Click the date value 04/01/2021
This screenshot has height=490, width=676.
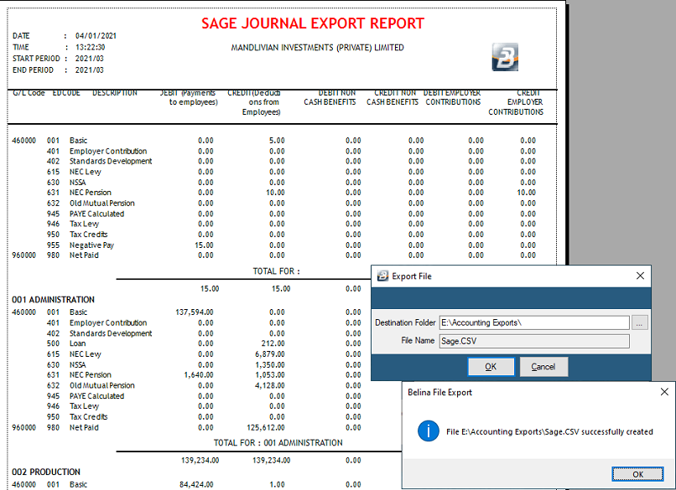pos(96,36)
